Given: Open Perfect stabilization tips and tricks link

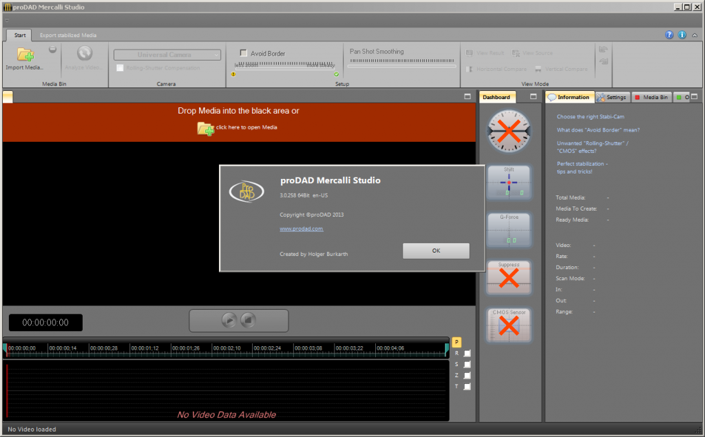Looking at the screenshot, I should point(582,167).
